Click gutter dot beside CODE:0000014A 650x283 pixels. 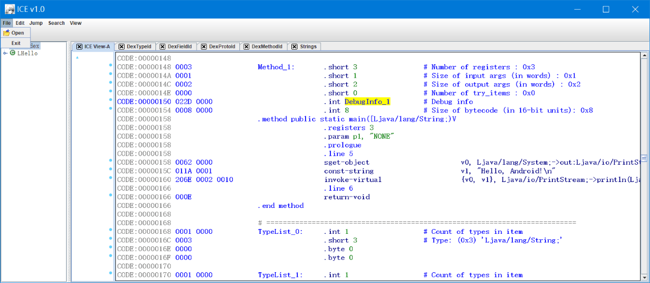[x=110, y=75]
